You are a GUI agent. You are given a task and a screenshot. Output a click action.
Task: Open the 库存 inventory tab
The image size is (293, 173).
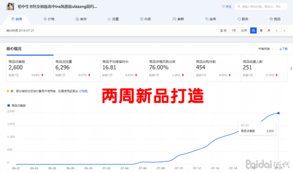point(81,19)
